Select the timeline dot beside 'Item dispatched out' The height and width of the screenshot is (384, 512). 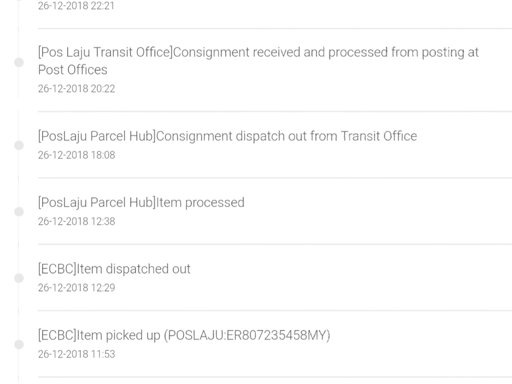coord(19,278)
